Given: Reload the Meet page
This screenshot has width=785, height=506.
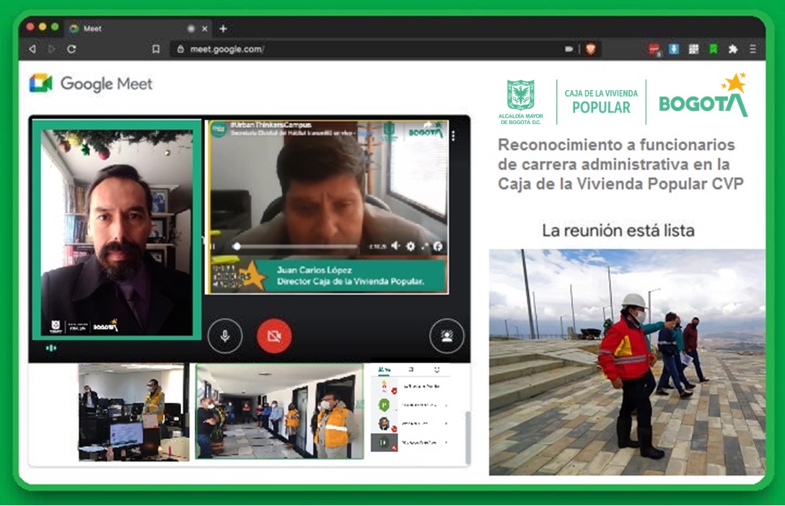Looking at the screenshot, I should [71, 49].
